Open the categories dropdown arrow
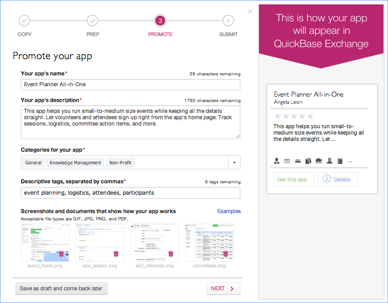Image resolution: width=388 pixels, height=303 pixels. click(235, 163)
